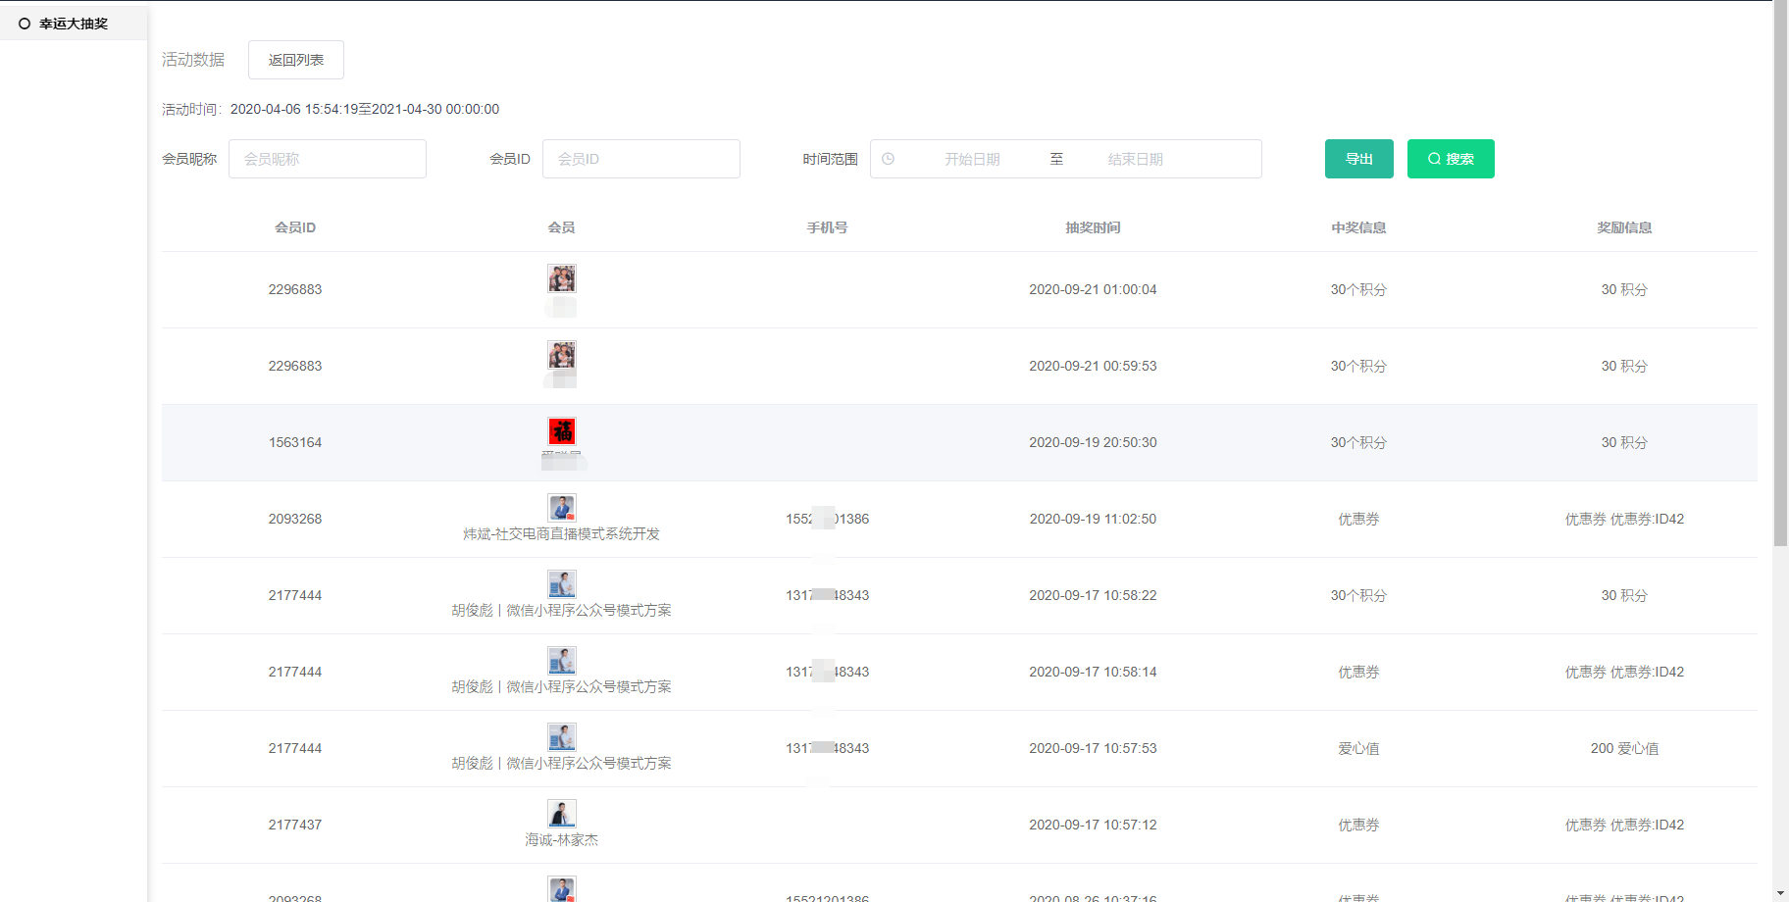Select 幸运大抽奖 in the sidebar menu
Image resolution: width=1789 pixels, height=902 pixels.
(x=74, y=24)
